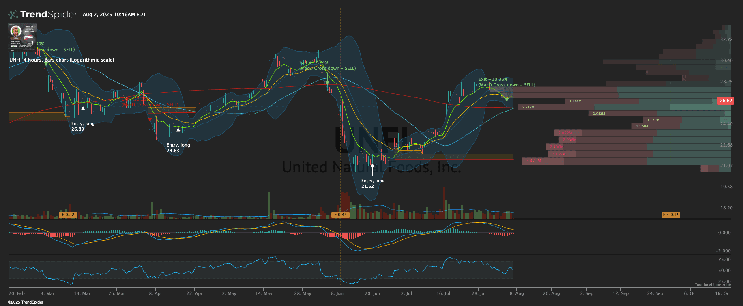Click the 24.40 price axis label
The width and height of the screenshot is (743, 306).
coord(726,124)
